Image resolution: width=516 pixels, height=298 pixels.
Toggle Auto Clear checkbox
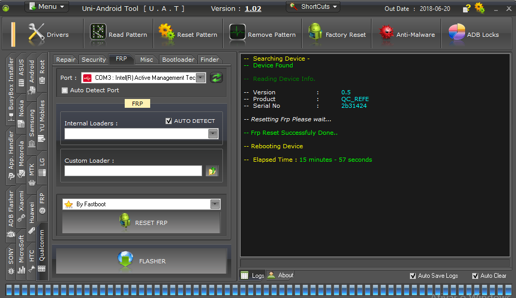(x=475, y=276)
